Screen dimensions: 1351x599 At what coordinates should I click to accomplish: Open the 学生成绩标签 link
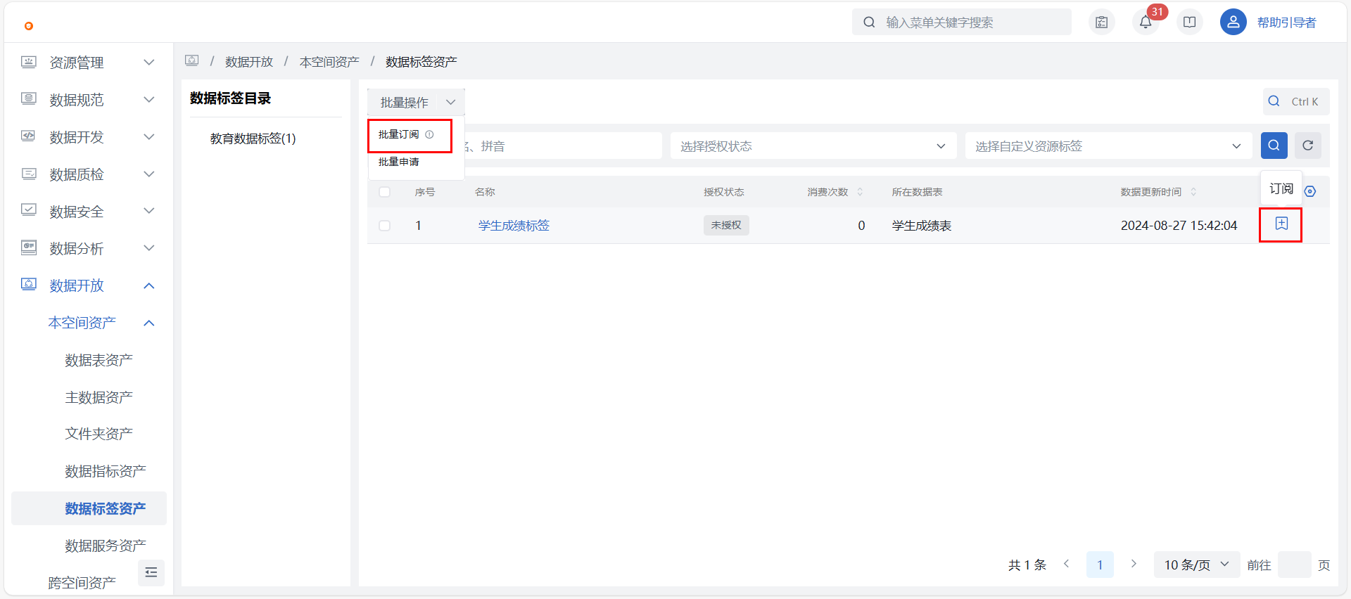pyautogui.click(x=514, y=226)
